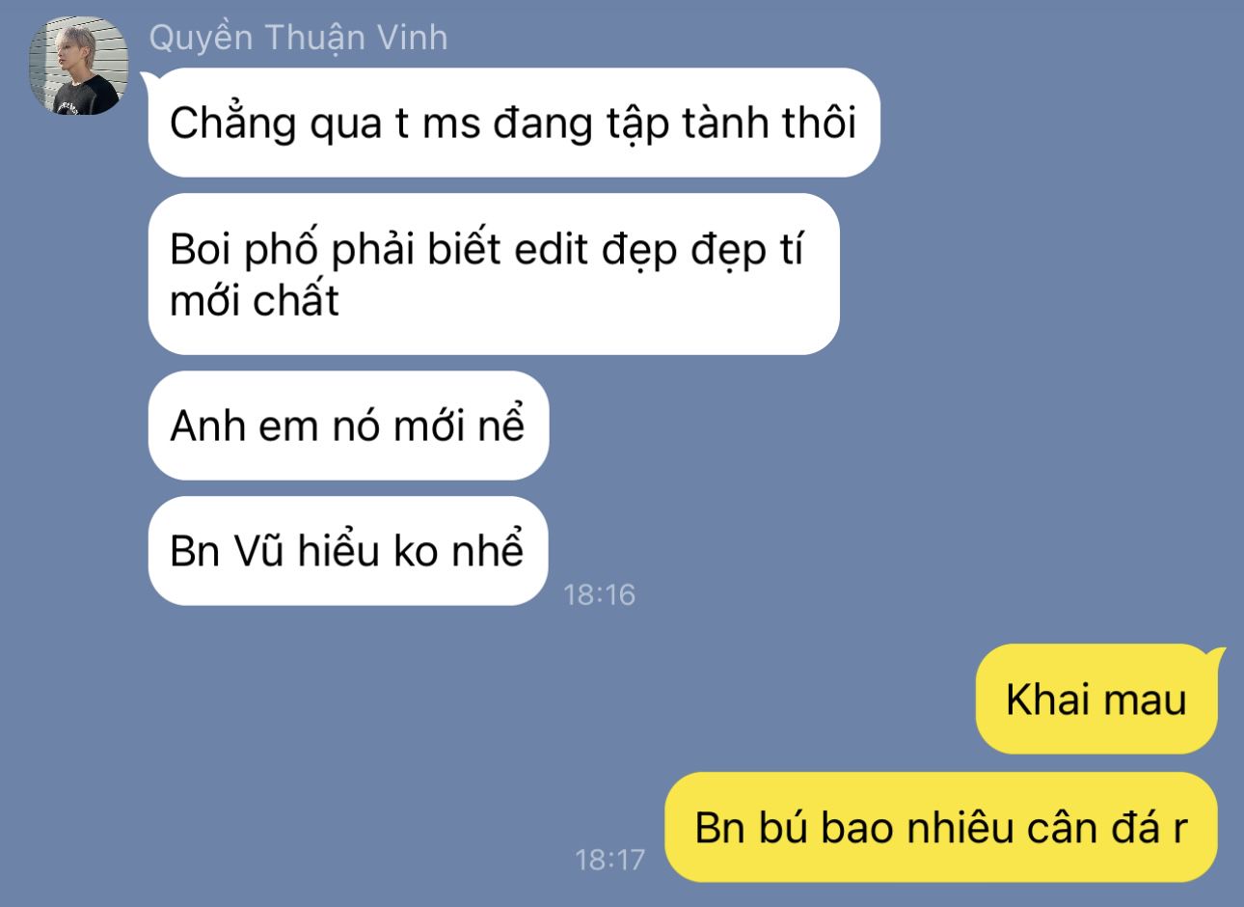Tap the sender name Quyền Thuận Vinh
Image resolution: width=1244 pixels, height=907 pixels.
click(298, 38)
